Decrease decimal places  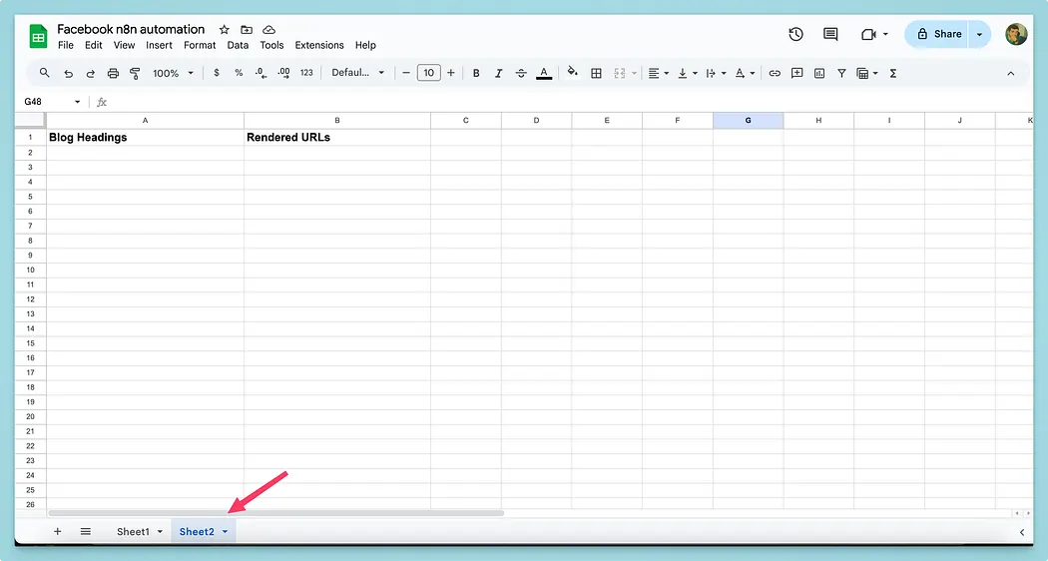point(261,73)
